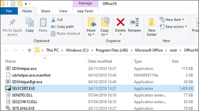Click the red Delete X icon
Image resolution: width=199 pixels, height=111 pixels.
pyautogui.click(x=121, y=22)
